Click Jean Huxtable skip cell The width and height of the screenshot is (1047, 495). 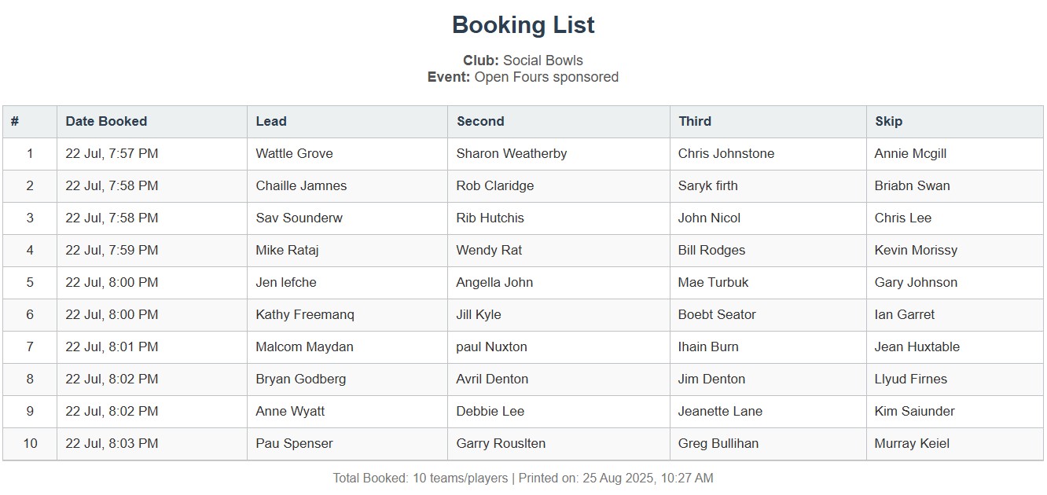tap(917, 347)
